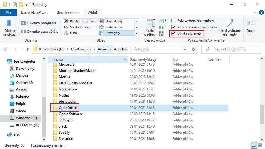The width and height of the screenshot is (265, 149).
Task: Toggle Rozszerzenia nazw plików checkbox
Action: (x=173, y=27)
